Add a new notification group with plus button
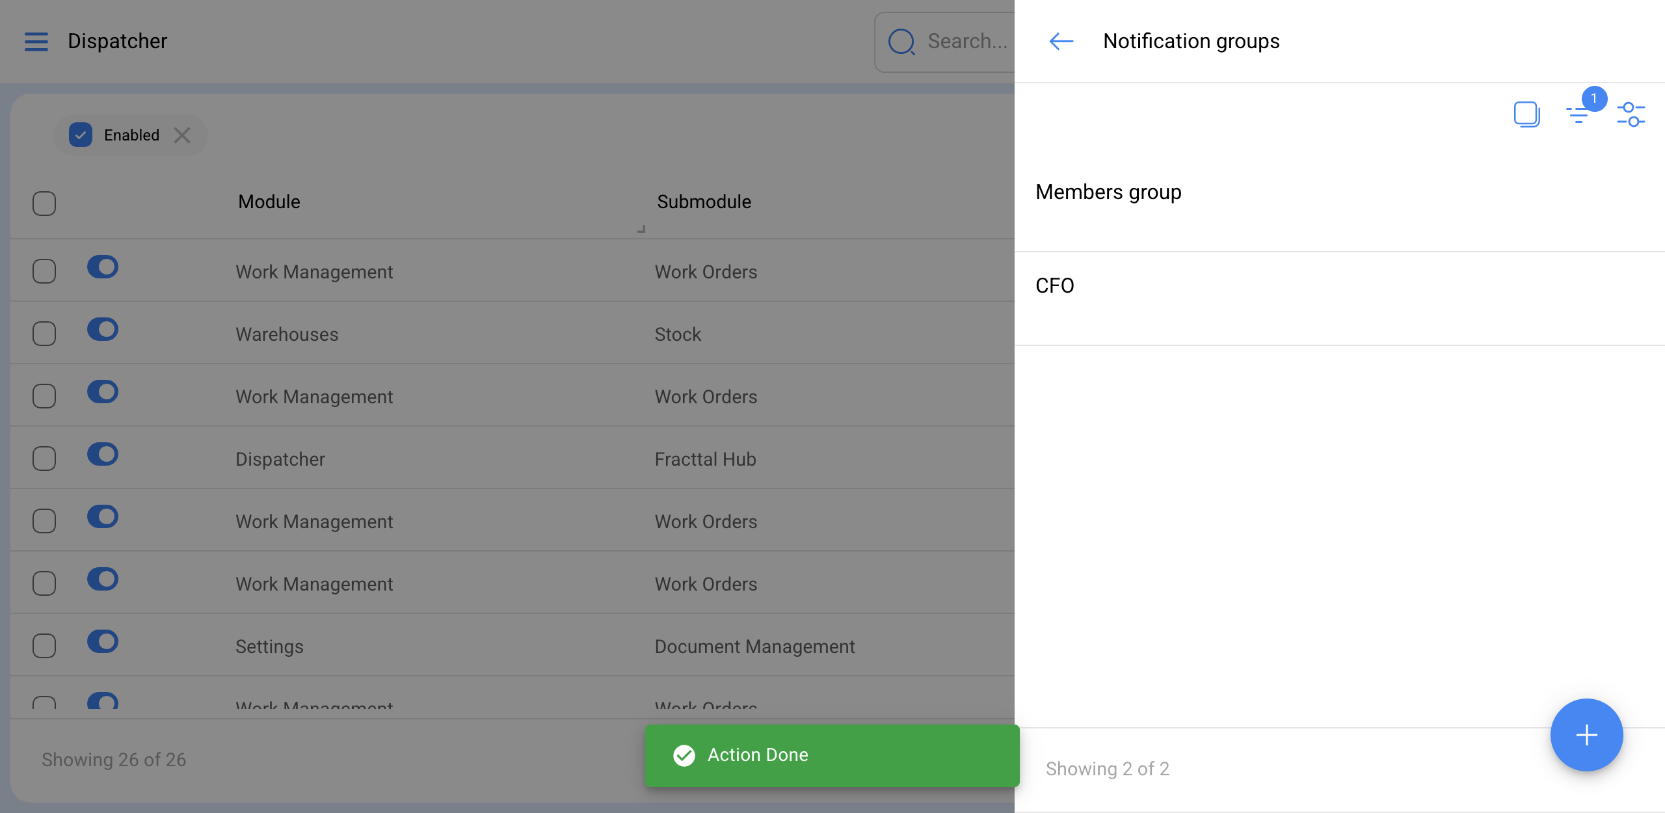Viewport: 1665px width, 813px height. [1586, 735]
